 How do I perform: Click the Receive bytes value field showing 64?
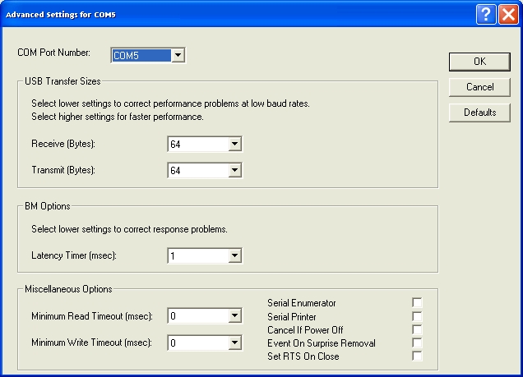tap(198, 144)
